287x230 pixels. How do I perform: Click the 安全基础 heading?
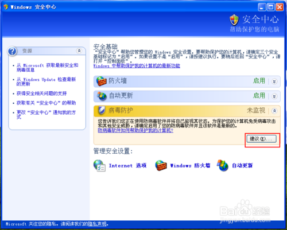[106, 46]
